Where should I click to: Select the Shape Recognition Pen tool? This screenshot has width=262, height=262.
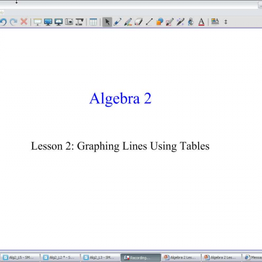pos(170,22)
